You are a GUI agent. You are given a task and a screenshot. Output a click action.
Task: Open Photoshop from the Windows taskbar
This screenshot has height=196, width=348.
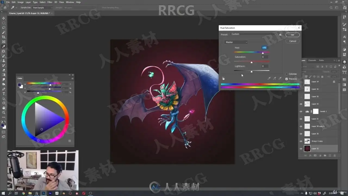click(43, 193)
